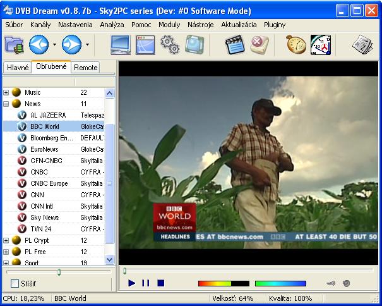Select the BBC World channel row
Image resolution: width=382 pixels, height=306 pixels.
click(54, 126)
